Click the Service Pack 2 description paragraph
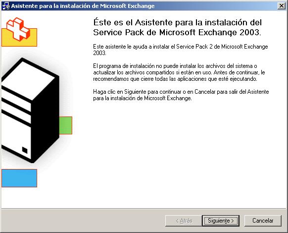Screen dimensions: 288x233 [180, 50]
